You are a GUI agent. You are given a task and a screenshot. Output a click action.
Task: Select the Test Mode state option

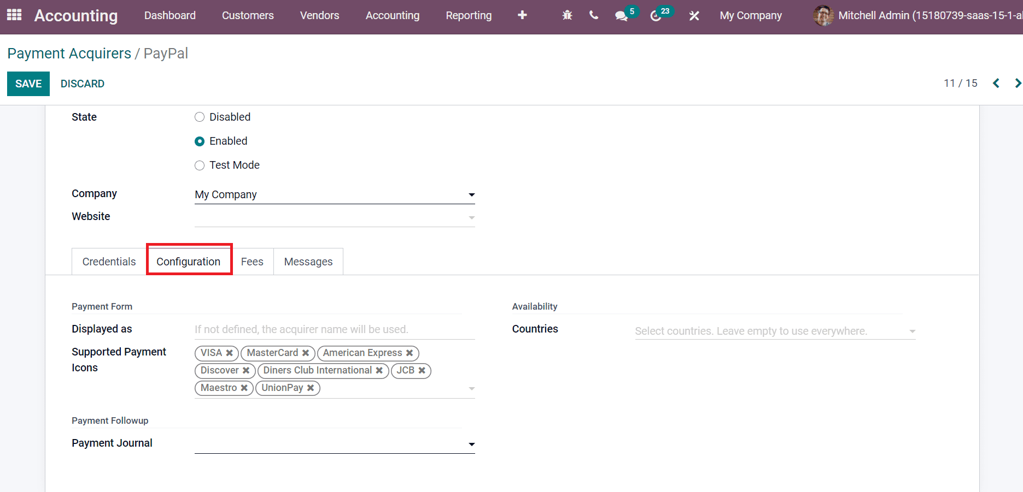[x=200, y=165]
